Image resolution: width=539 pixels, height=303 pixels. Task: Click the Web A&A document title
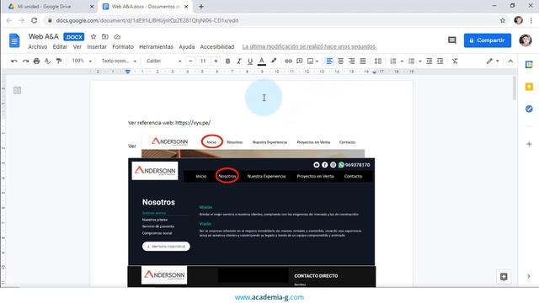click(44, 36)
